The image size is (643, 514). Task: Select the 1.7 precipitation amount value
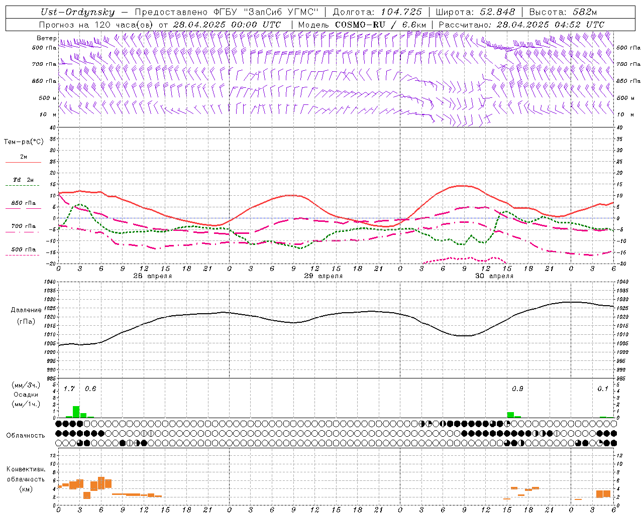coord(69,389)
